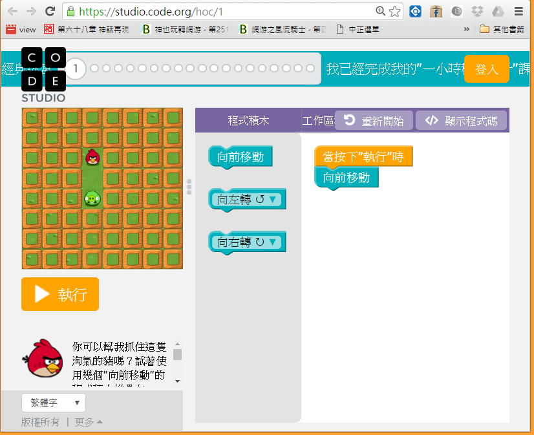Open the Chrome hamburger menu
The width and height of the screenshot is (534, 435).
click(518, 12)
